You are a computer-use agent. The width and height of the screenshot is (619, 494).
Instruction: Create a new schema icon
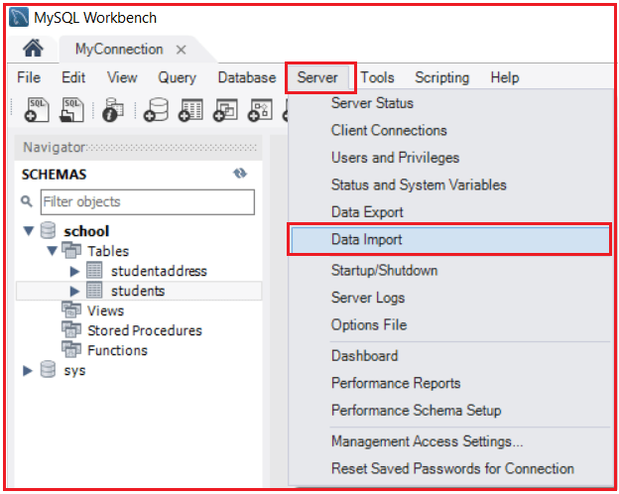[x=156, y=110]
